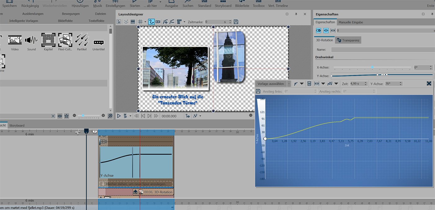Toggle favorites star filter in toolbox

point(67,116)
